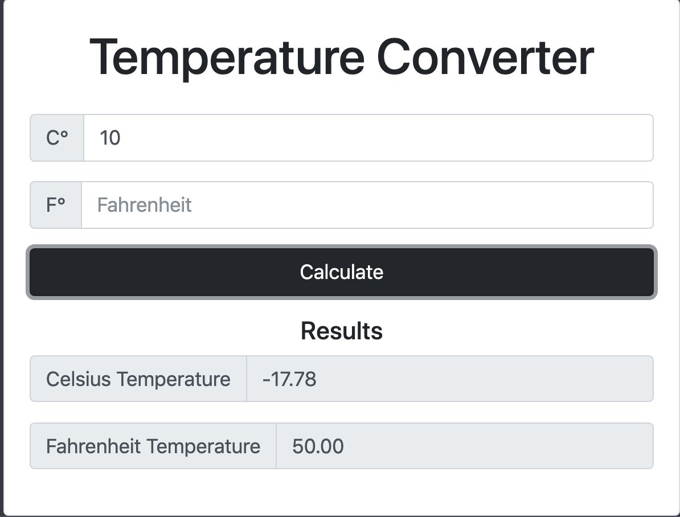Select the Fahrenheit Temperature result label

tap(153, 446)
